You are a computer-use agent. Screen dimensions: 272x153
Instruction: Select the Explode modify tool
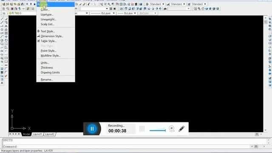pyautogui.click(x=6, y=76)
